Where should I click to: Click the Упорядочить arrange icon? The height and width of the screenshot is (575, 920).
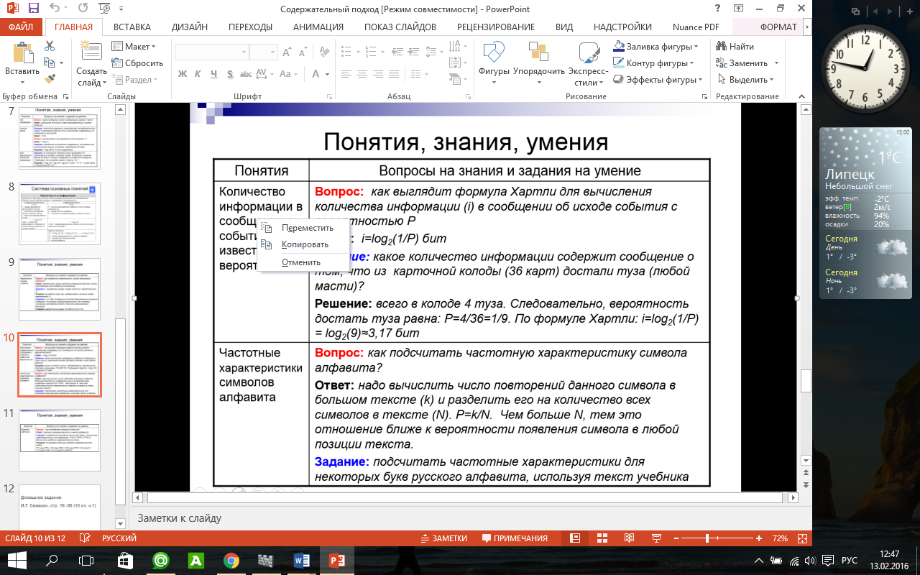click(x=539, y=52)
